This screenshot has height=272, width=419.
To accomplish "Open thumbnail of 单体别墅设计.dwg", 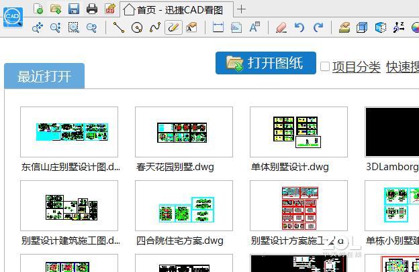I will point(299,132).
